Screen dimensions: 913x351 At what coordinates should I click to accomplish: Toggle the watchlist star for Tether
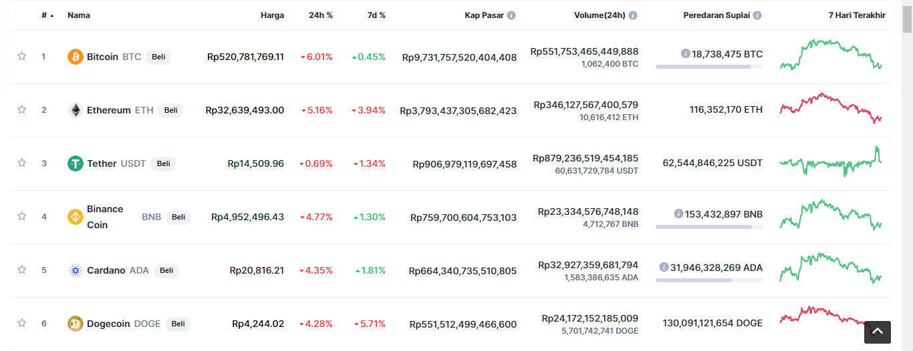click(x=21, y=163)
